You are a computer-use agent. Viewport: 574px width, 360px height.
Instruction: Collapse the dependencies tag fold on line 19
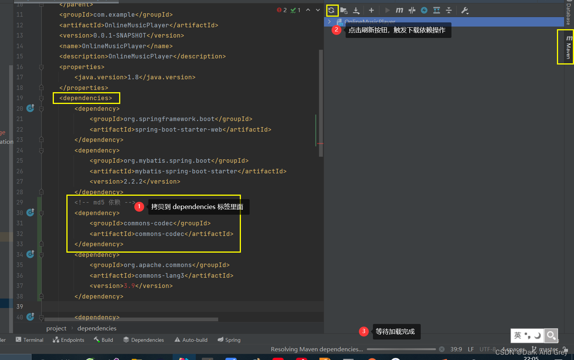tap(41, 98)
